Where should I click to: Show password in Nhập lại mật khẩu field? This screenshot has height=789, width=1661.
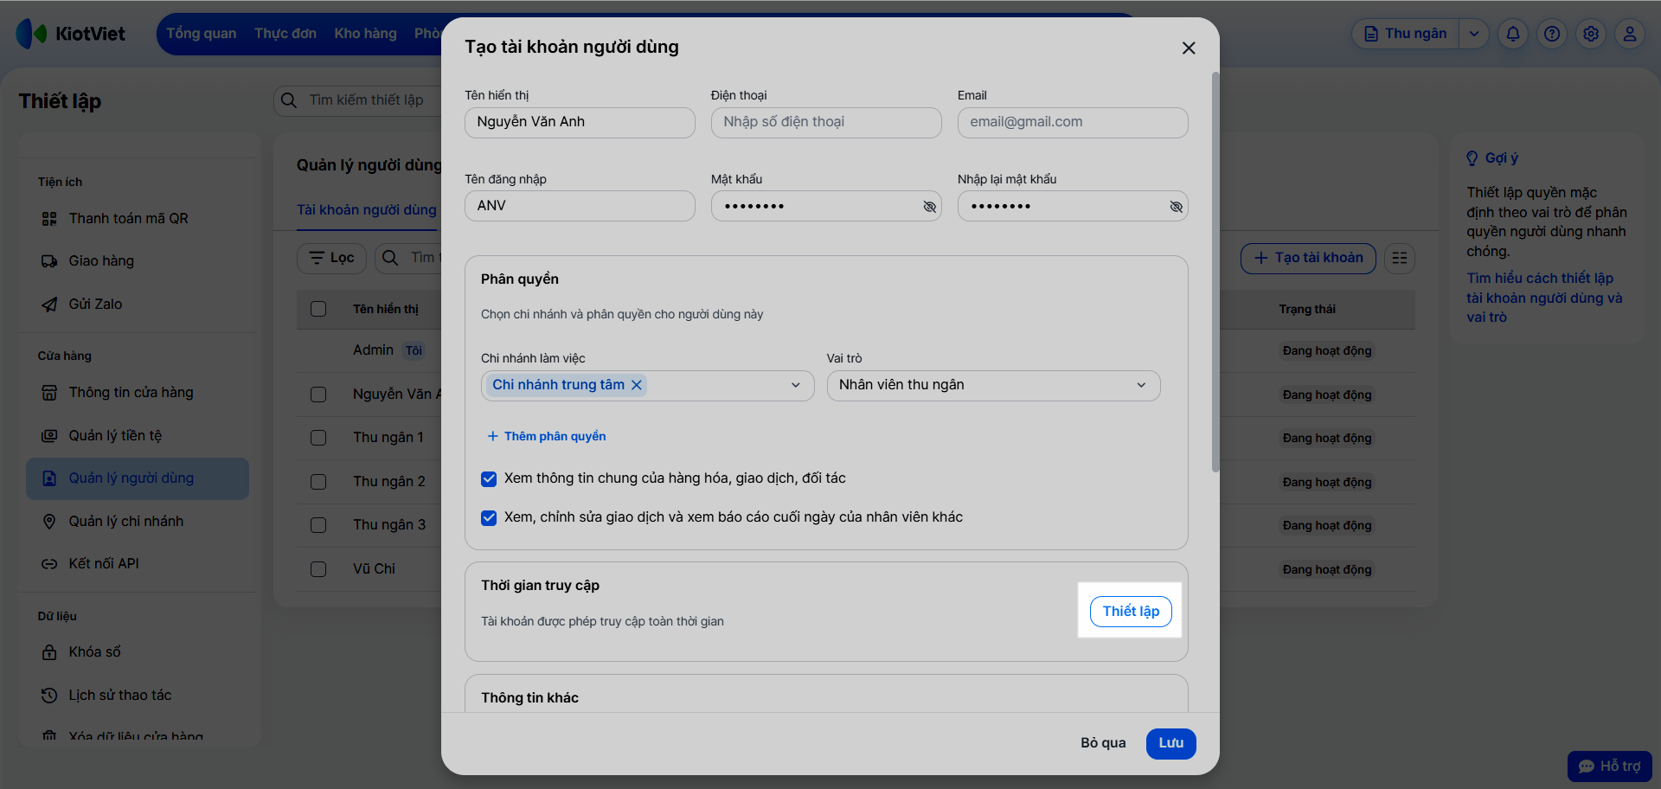(1176, 207)
